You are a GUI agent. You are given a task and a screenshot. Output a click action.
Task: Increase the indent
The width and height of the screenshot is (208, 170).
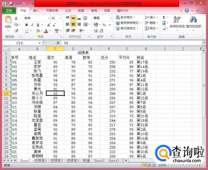point(73,31)
